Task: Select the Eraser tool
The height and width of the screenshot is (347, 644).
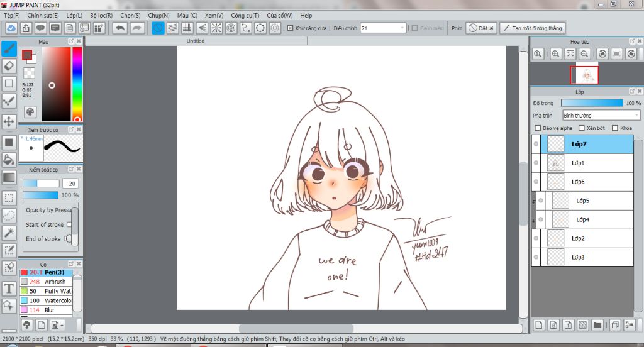Action: [x=9, y=66]
